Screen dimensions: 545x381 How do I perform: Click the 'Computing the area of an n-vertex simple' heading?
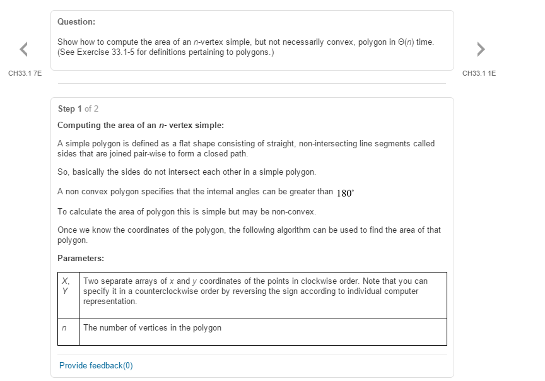tap(141, 125)
